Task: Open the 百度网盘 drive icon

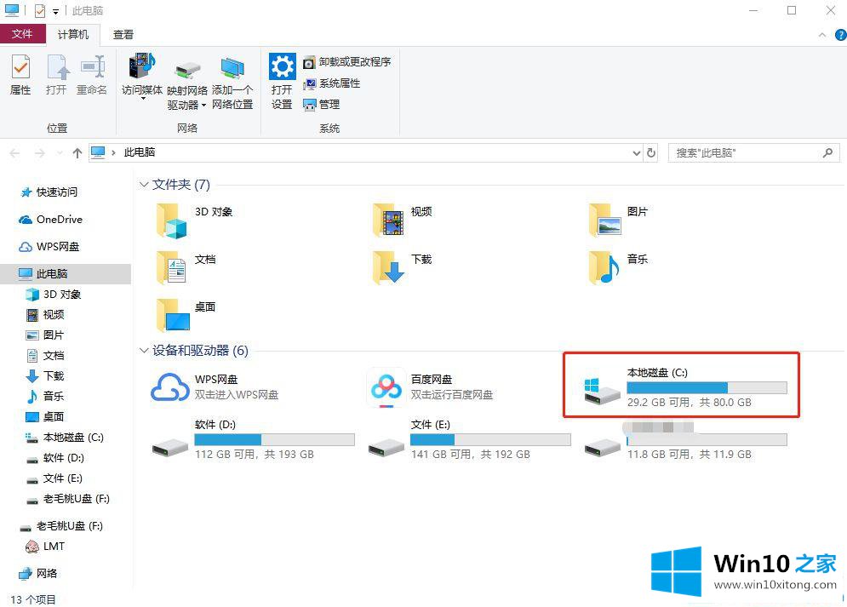Action: point(386,387)
